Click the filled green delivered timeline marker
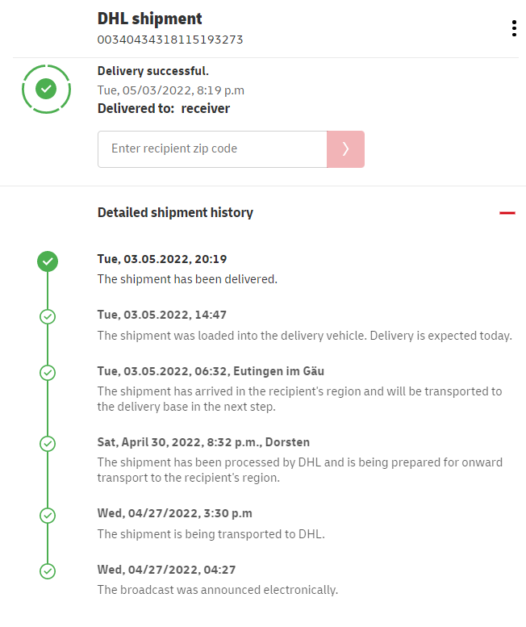The width and height of the screenshot is (526, 627). click(48, 261)
